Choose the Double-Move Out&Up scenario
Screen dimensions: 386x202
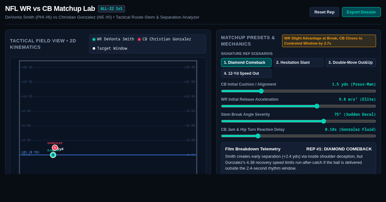coord(351,63)
